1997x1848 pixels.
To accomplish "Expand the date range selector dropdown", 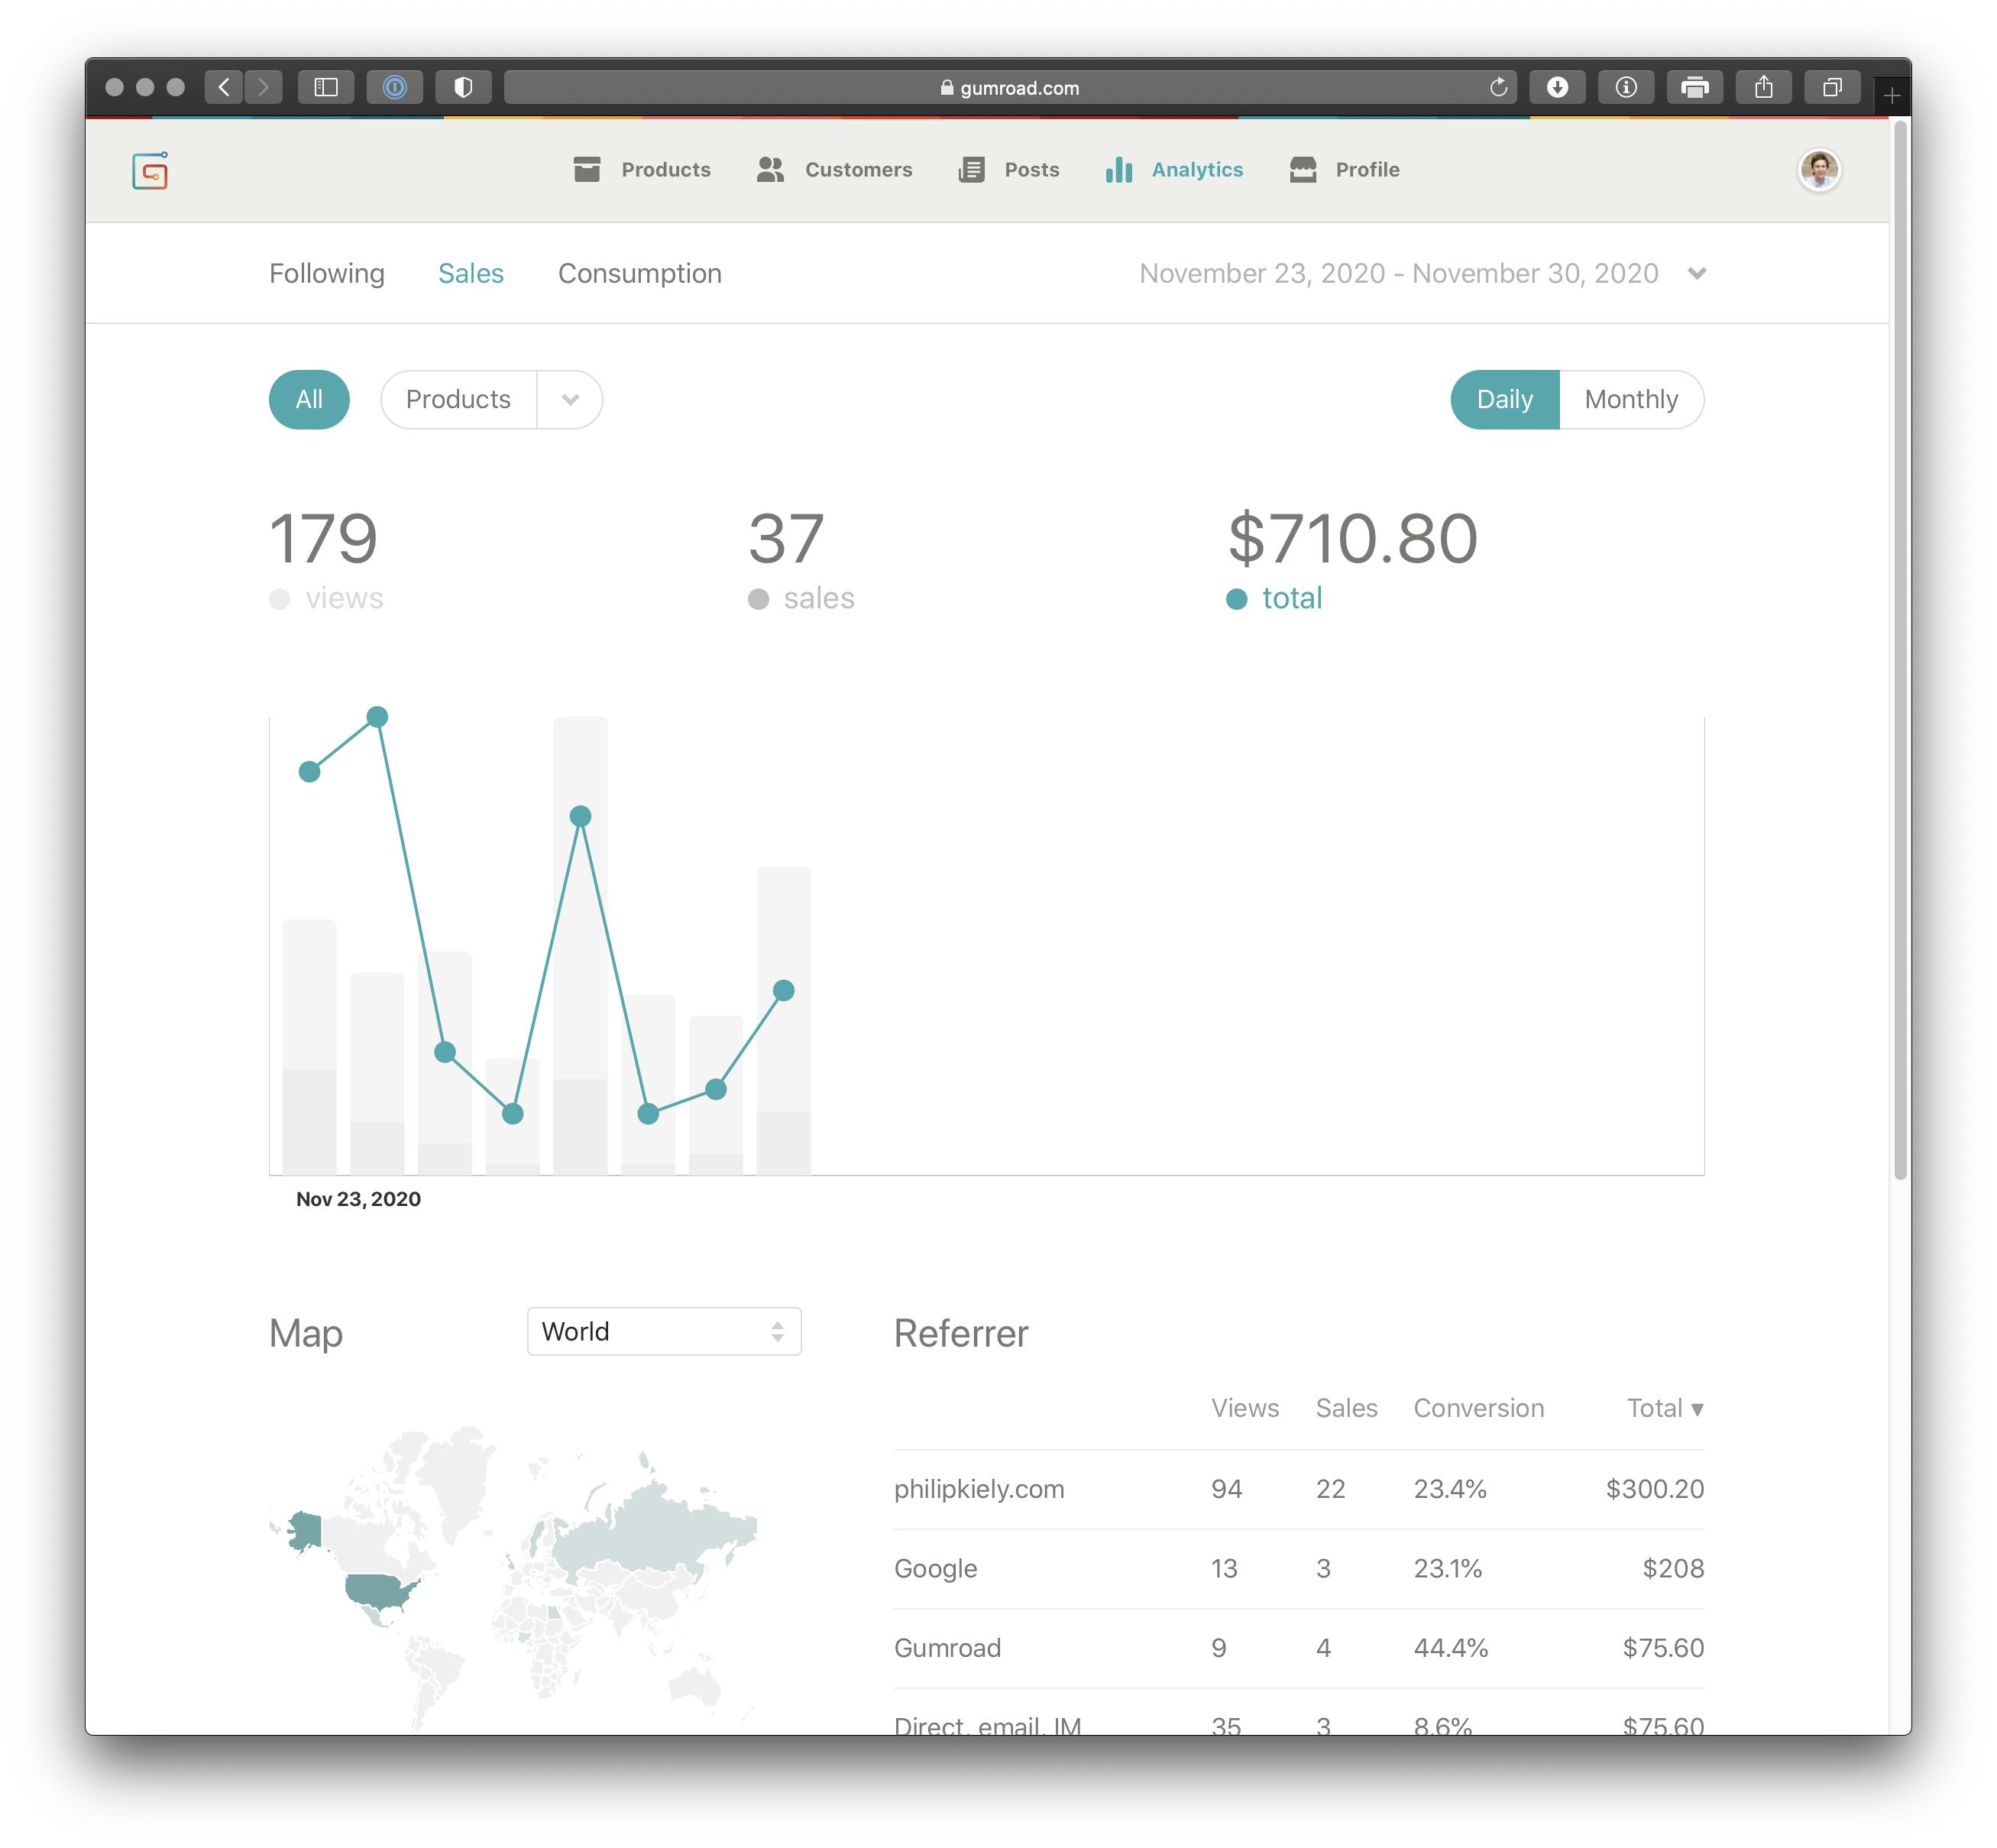I will pyautogui.click(x=1698, y=273).
